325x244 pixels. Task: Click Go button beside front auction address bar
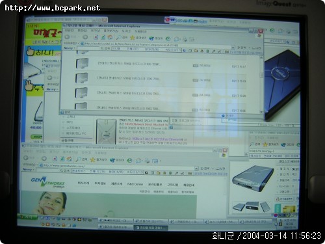(242, 47)
